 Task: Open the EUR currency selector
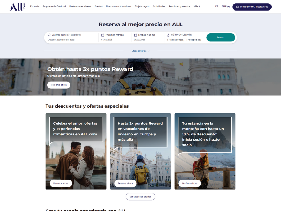[226, 6]
